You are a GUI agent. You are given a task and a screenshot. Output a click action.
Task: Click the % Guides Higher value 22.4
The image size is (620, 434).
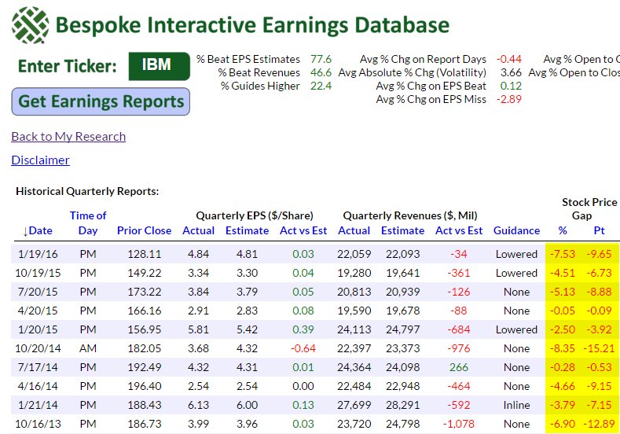[x=321, y=86]
